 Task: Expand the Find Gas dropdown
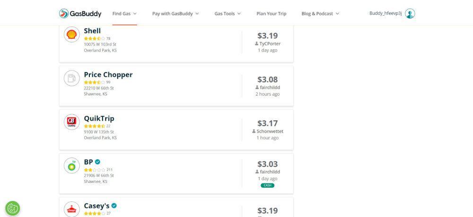click(x=124, y=14)
